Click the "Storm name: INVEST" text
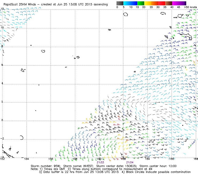This screenshot has height=174, width=198. 78,166
